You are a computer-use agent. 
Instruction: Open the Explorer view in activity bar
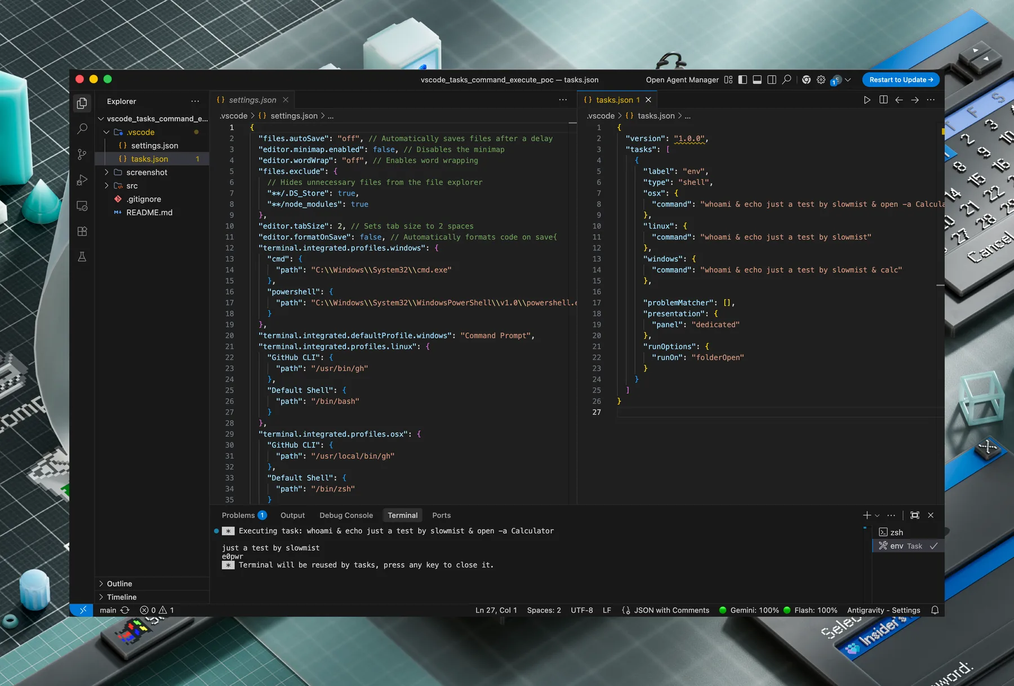tap(82, 103)
